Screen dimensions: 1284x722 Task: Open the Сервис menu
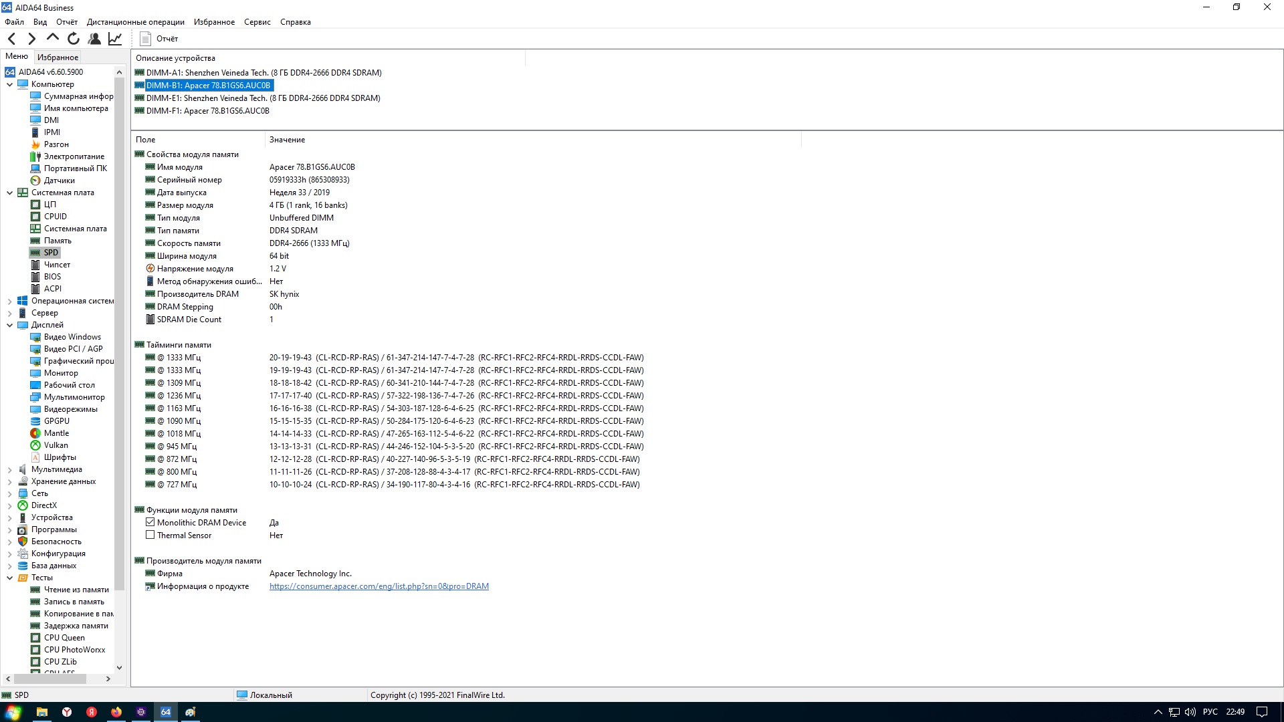tap(257, 22)
